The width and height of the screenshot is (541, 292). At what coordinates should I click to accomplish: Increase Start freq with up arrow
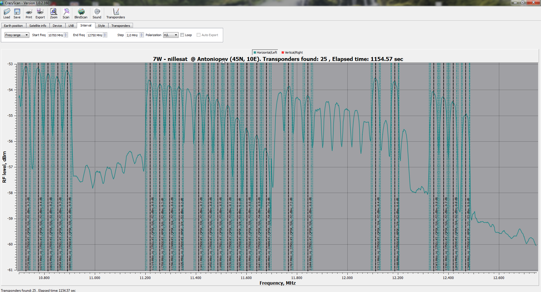(66, 34)
